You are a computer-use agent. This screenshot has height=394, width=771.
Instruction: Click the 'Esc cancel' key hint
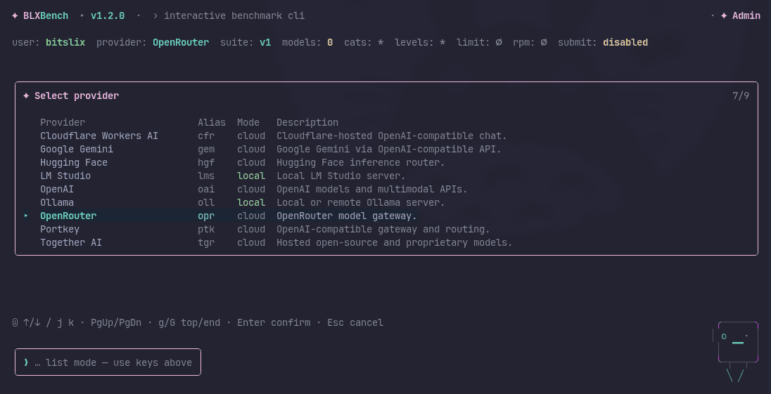pyautogui.click(x=355, y=323)
